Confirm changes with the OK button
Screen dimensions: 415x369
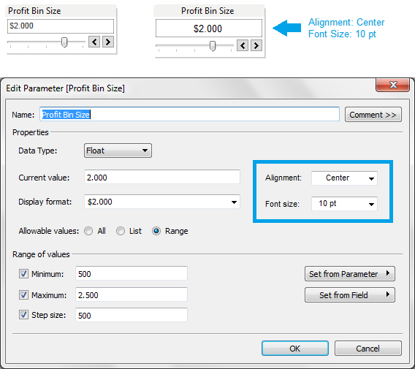pos(295,349)
